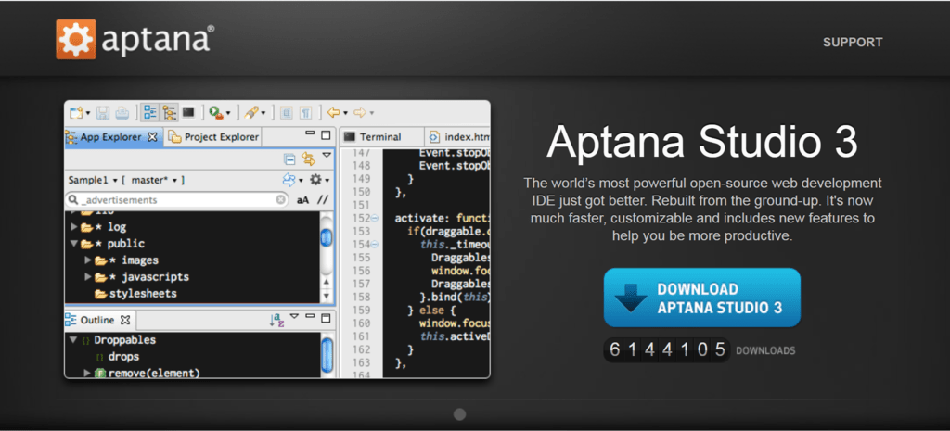Maximize the Outline panel

326,318
